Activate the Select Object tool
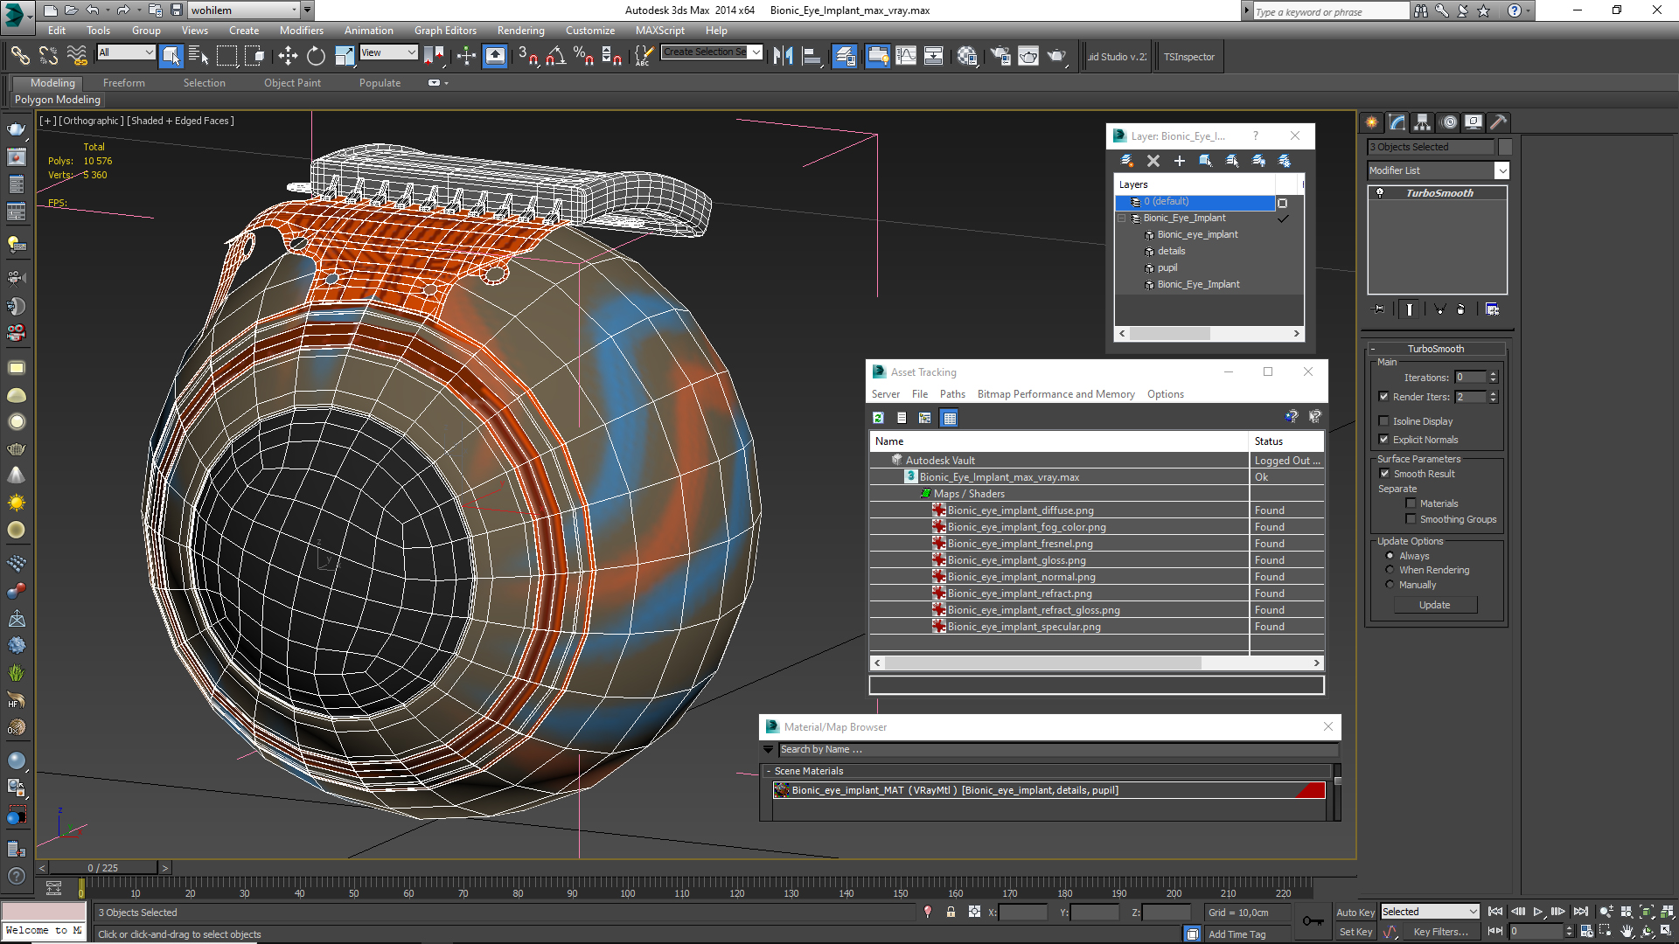 point(171,57)
